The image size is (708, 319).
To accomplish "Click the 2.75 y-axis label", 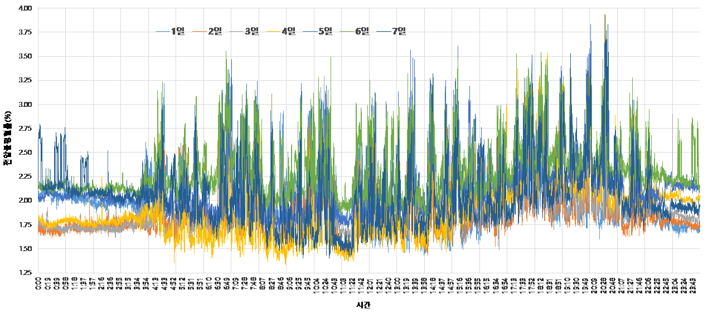I will [x=24, y=128].
